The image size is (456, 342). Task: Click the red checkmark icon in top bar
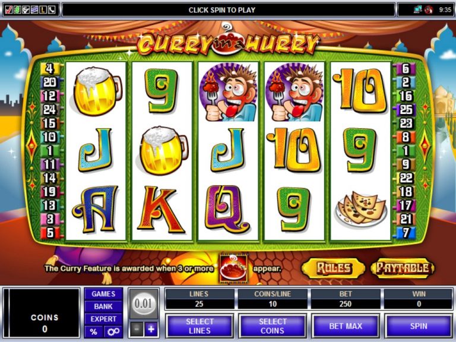coord(8,10)
